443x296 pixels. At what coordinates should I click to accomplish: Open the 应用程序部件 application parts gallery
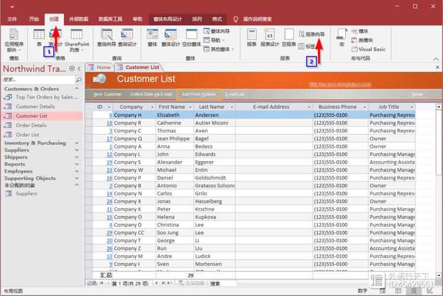(x=14, y=40)
